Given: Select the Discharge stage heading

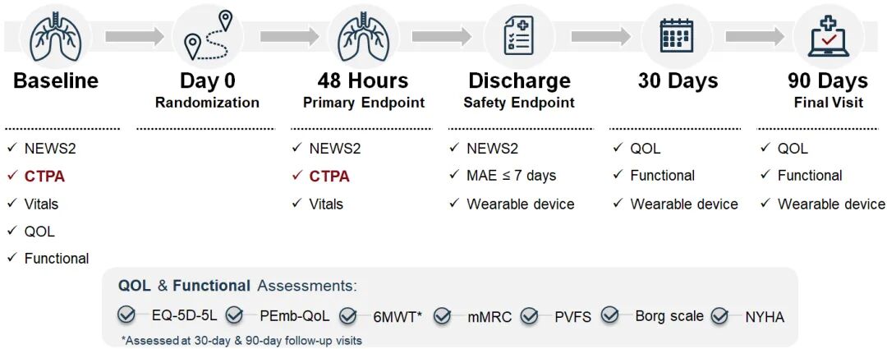Looking at the screenshot, I should (x=519, y=81).
